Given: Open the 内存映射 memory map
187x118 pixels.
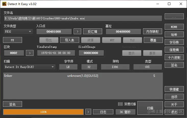Looking at the screenshot, I should click(x=153, y=32).
